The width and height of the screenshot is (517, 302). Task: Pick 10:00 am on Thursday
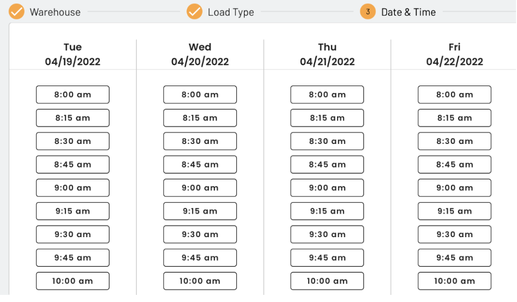pos(327,281)
